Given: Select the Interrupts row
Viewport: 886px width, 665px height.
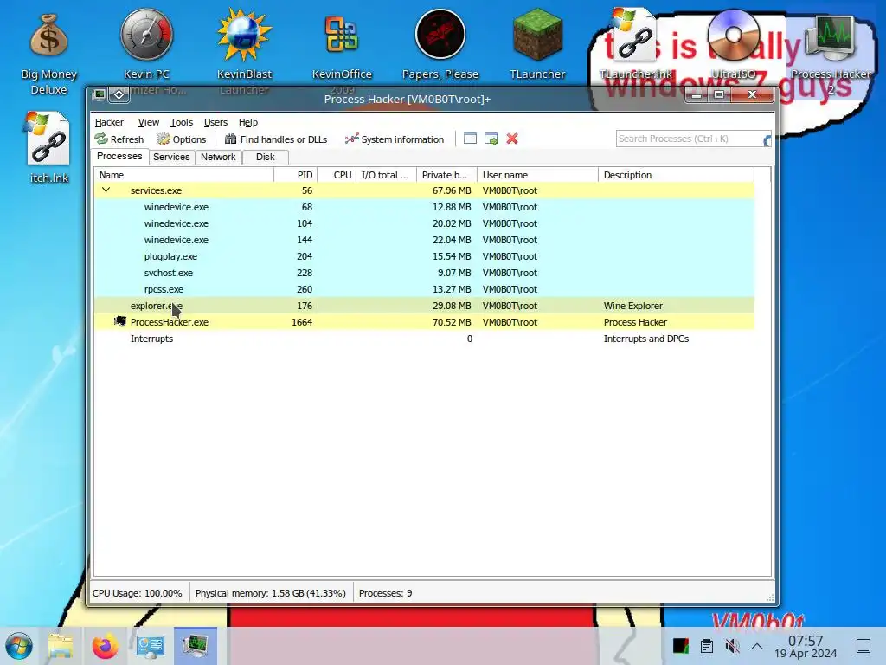Looking at the screenshot, I should (x=424, y=339).
